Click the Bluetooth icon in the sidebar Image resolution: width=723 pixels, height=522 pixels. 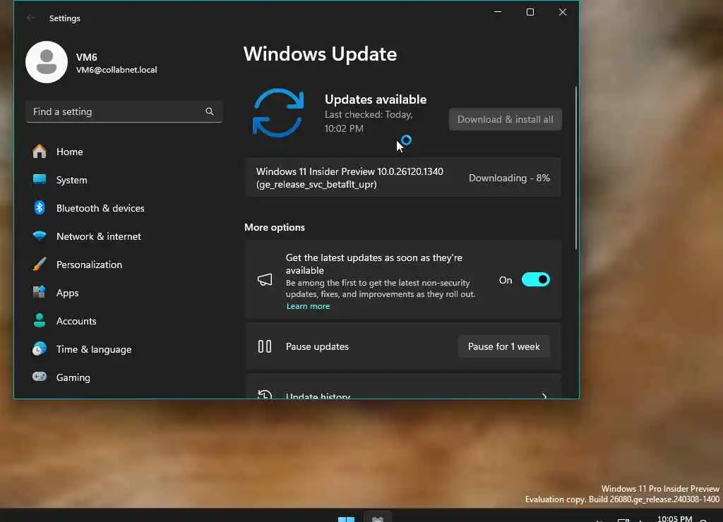40,208
